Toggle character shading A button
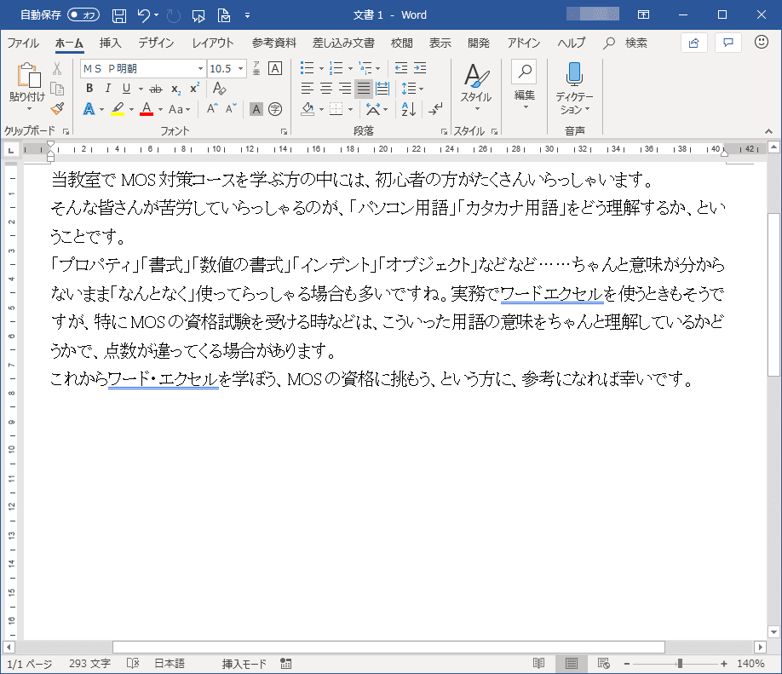The height and width of the screenshot is (674, 782). coord(256,109)
